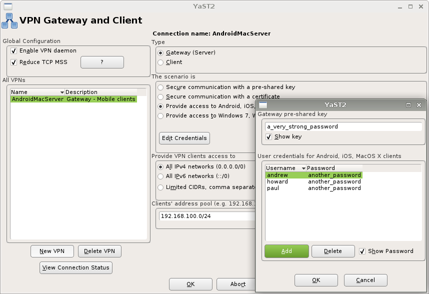Select user howard in credentials list
This screenshot has height=294, width=429.
coord(278,181)
